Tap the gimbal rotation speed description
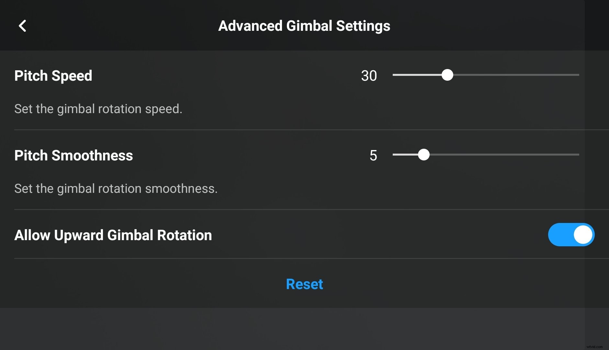609x350 pixels. 98,109
